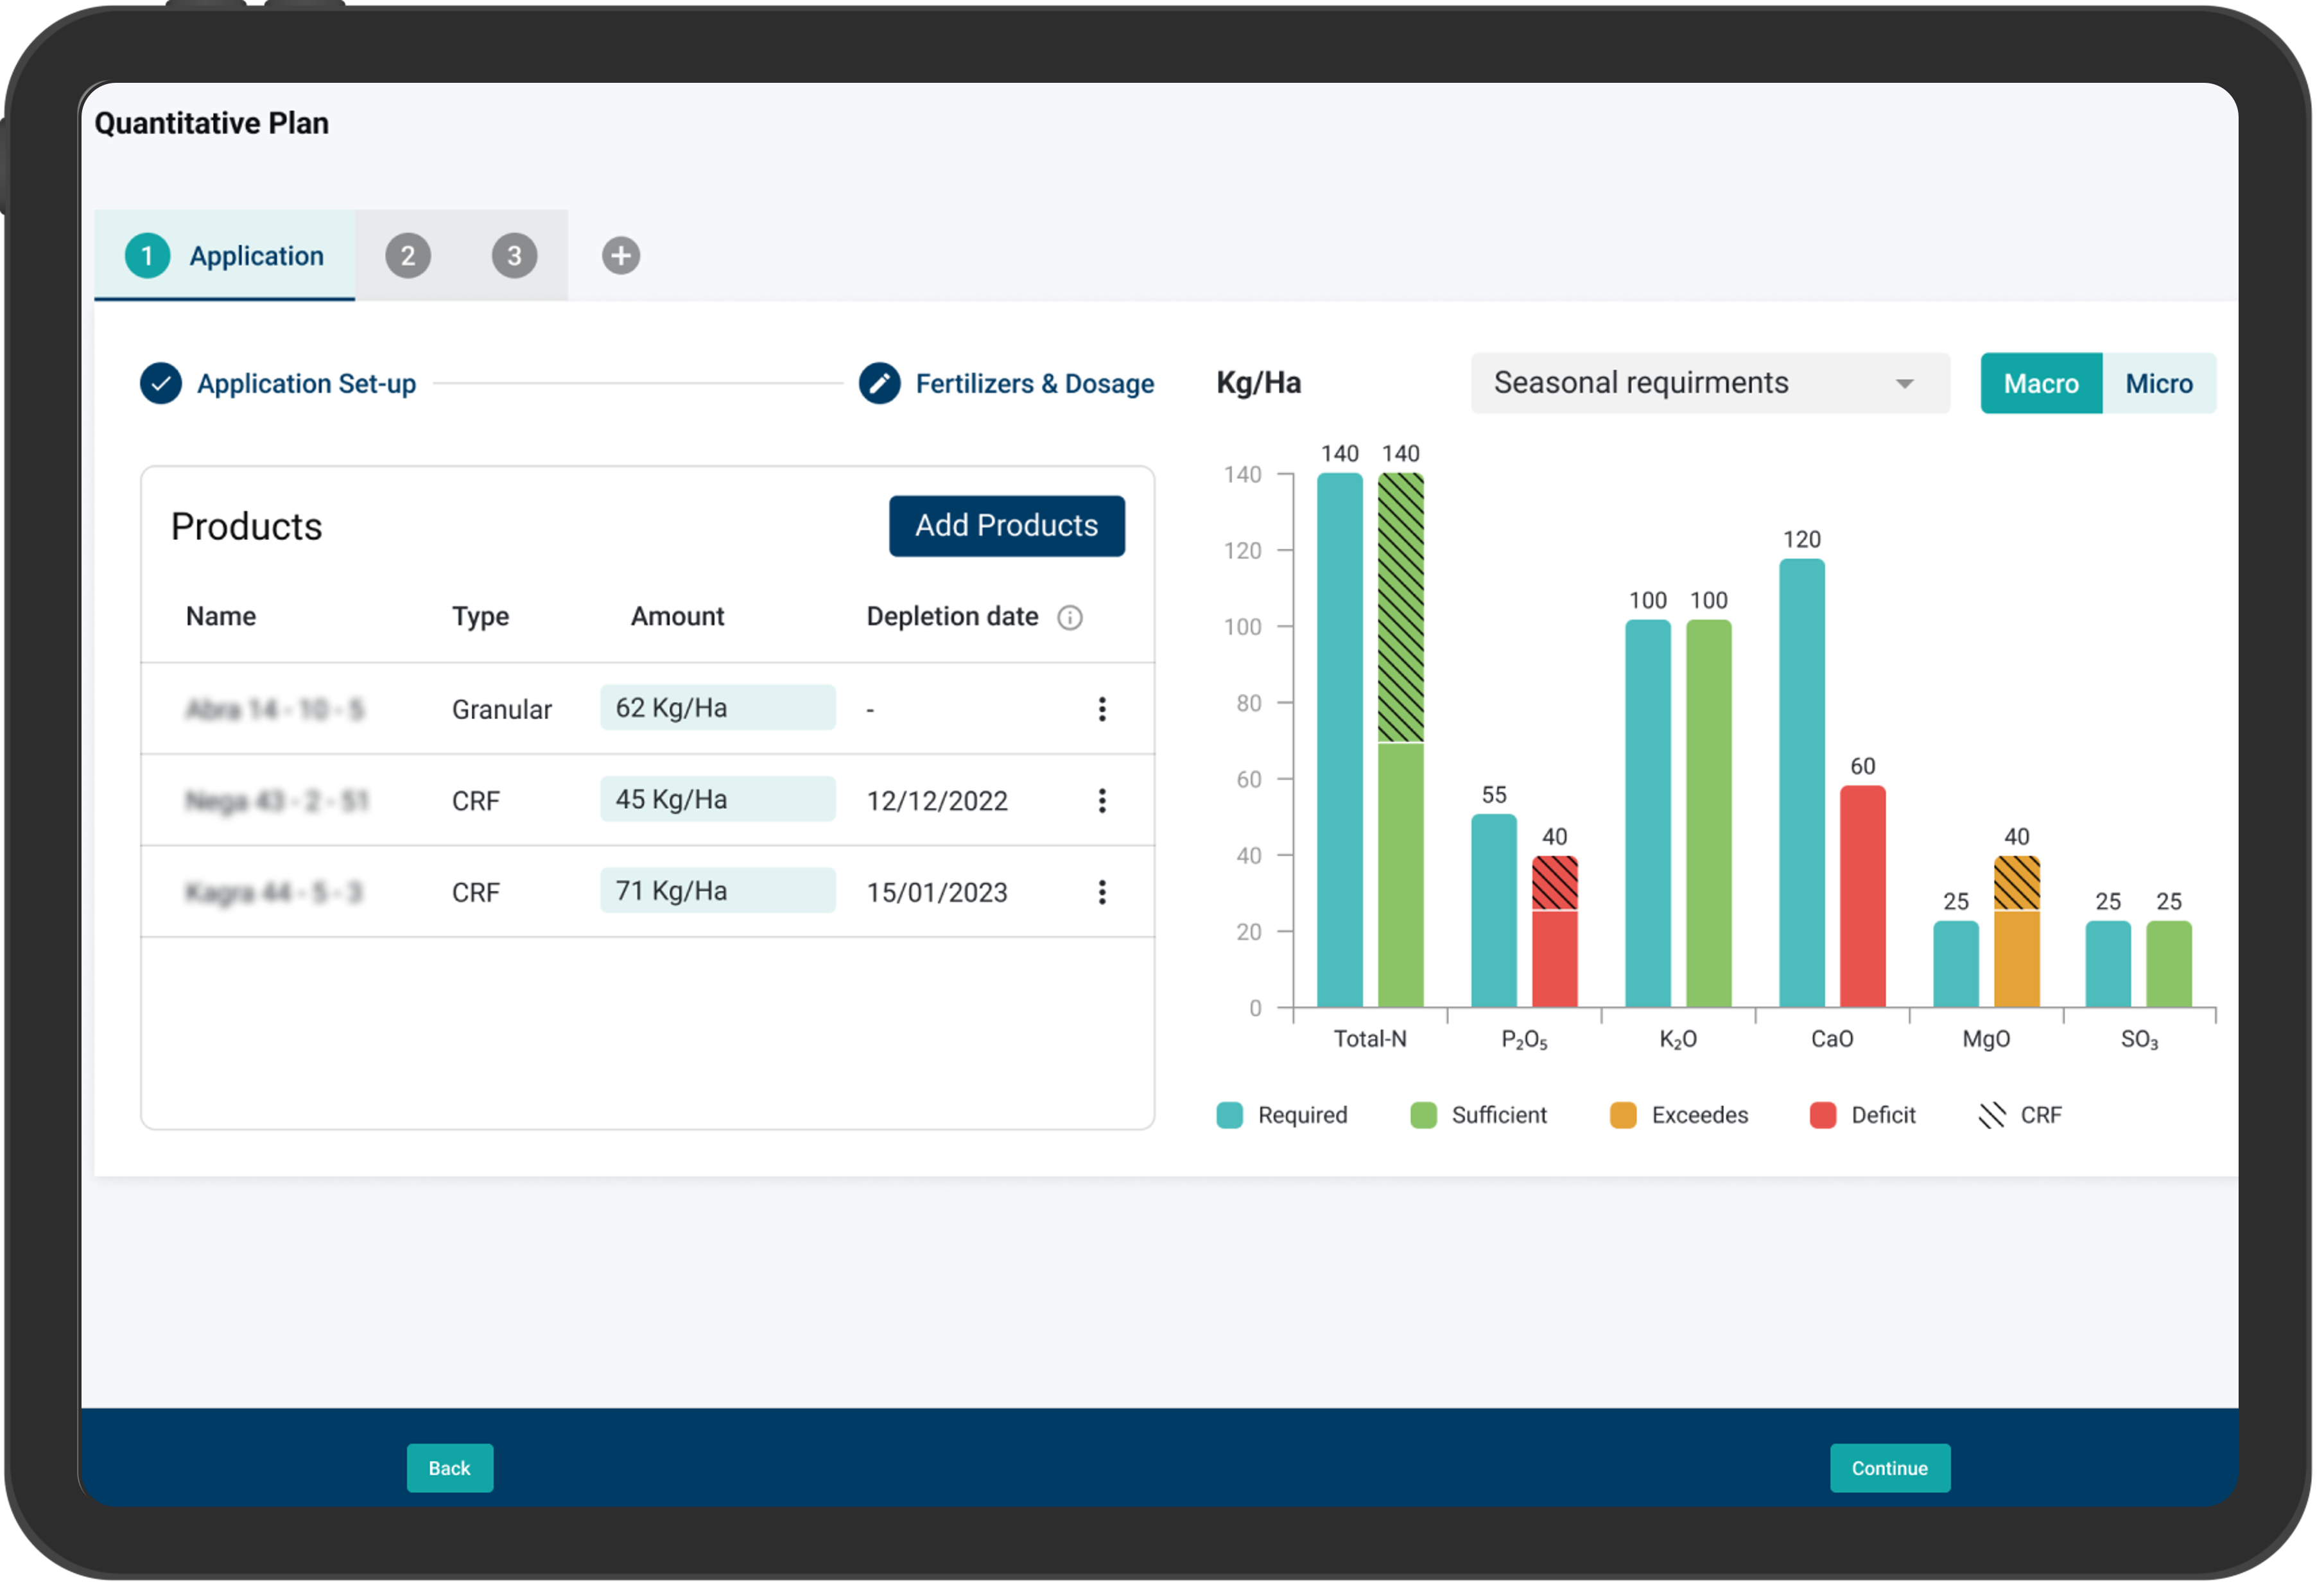Edit the 62 Kg/Ha amount field

coord(717,707)
